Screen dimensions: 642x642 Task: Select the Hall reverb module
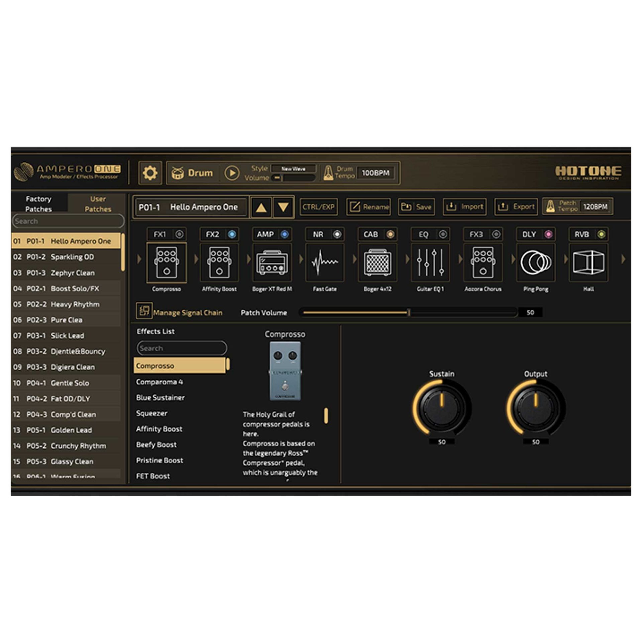pos(589,262)
